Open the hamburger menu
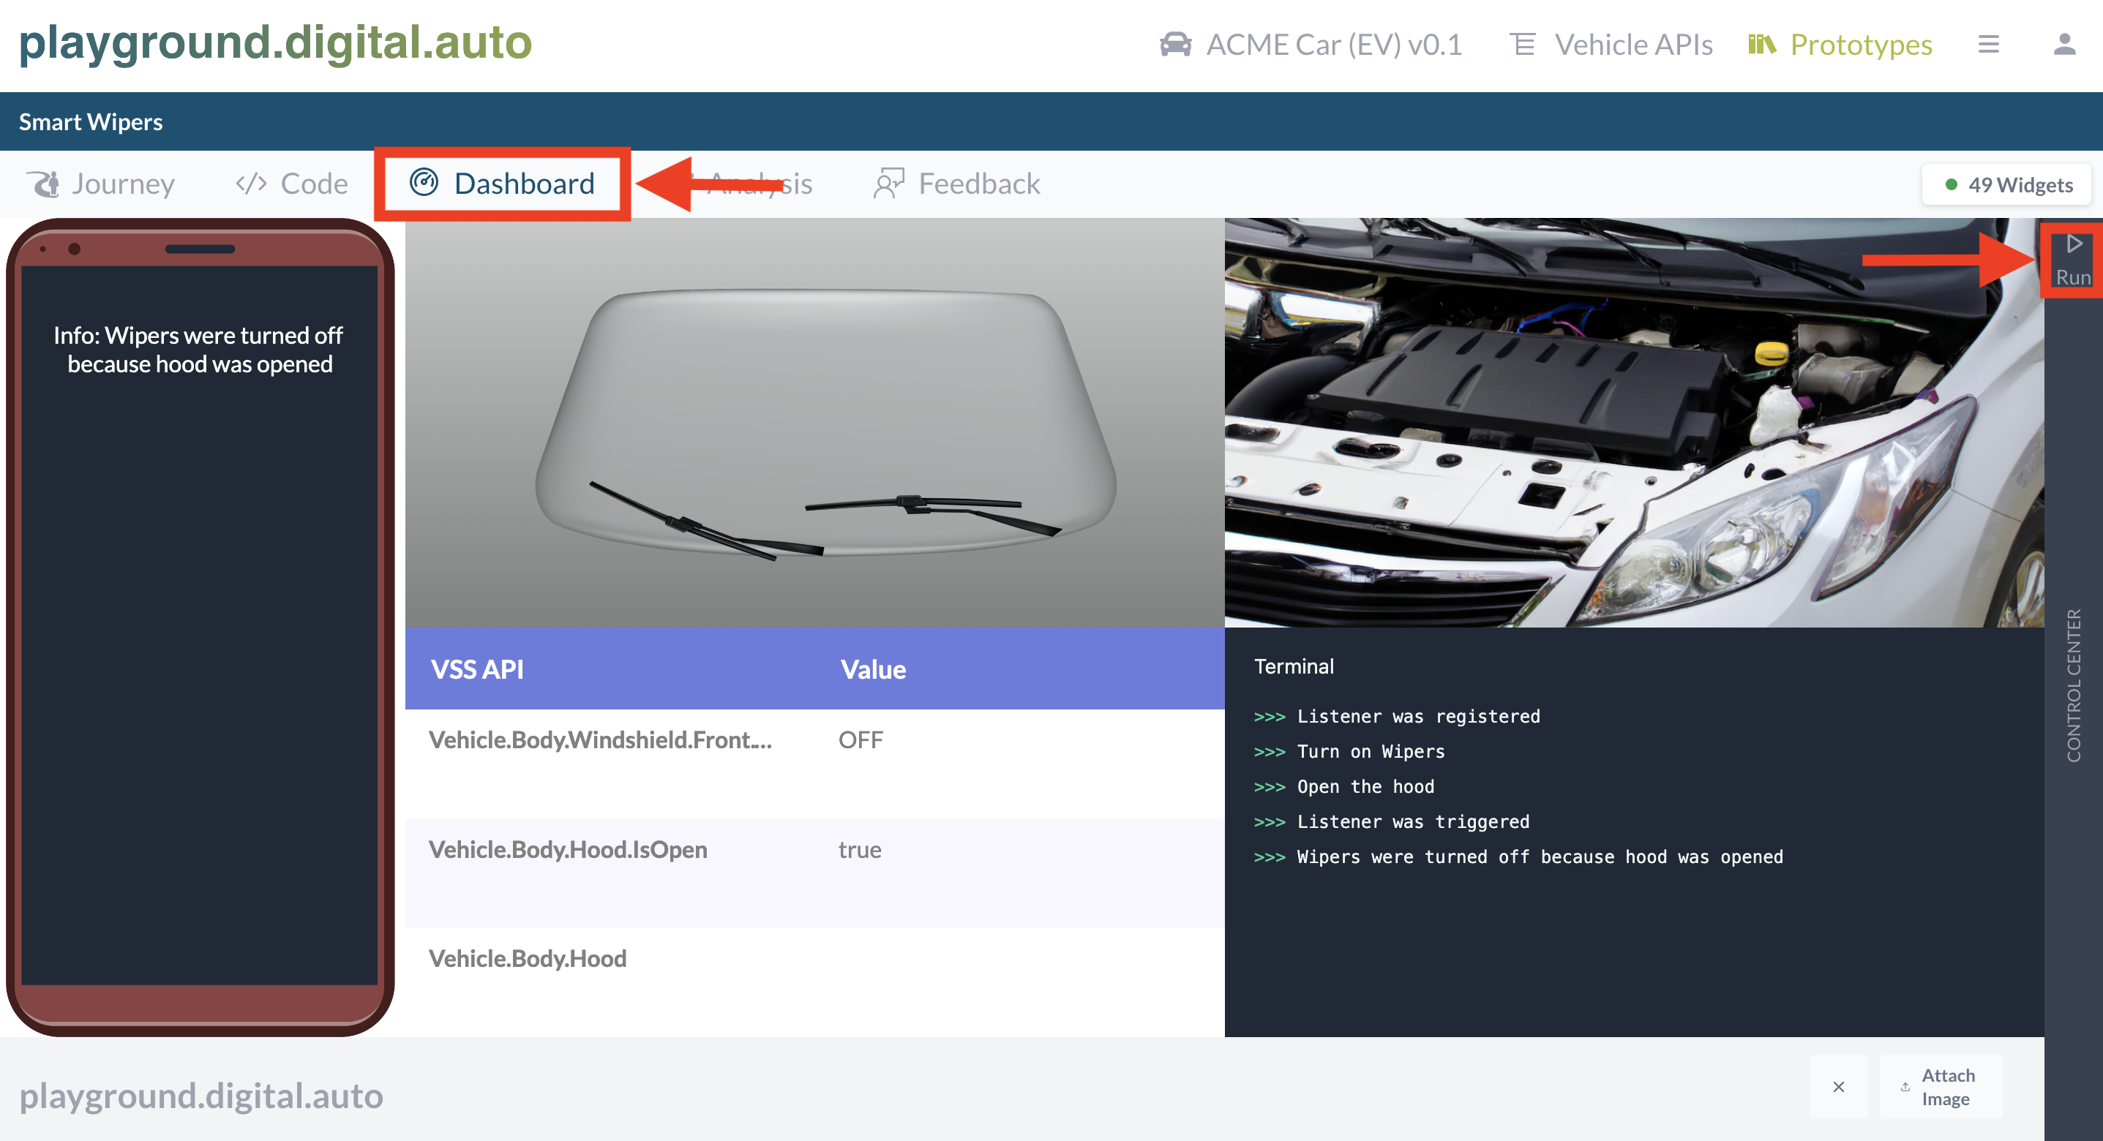The width and height of the screenshot is (2103, 1141). pos(1989,44)
